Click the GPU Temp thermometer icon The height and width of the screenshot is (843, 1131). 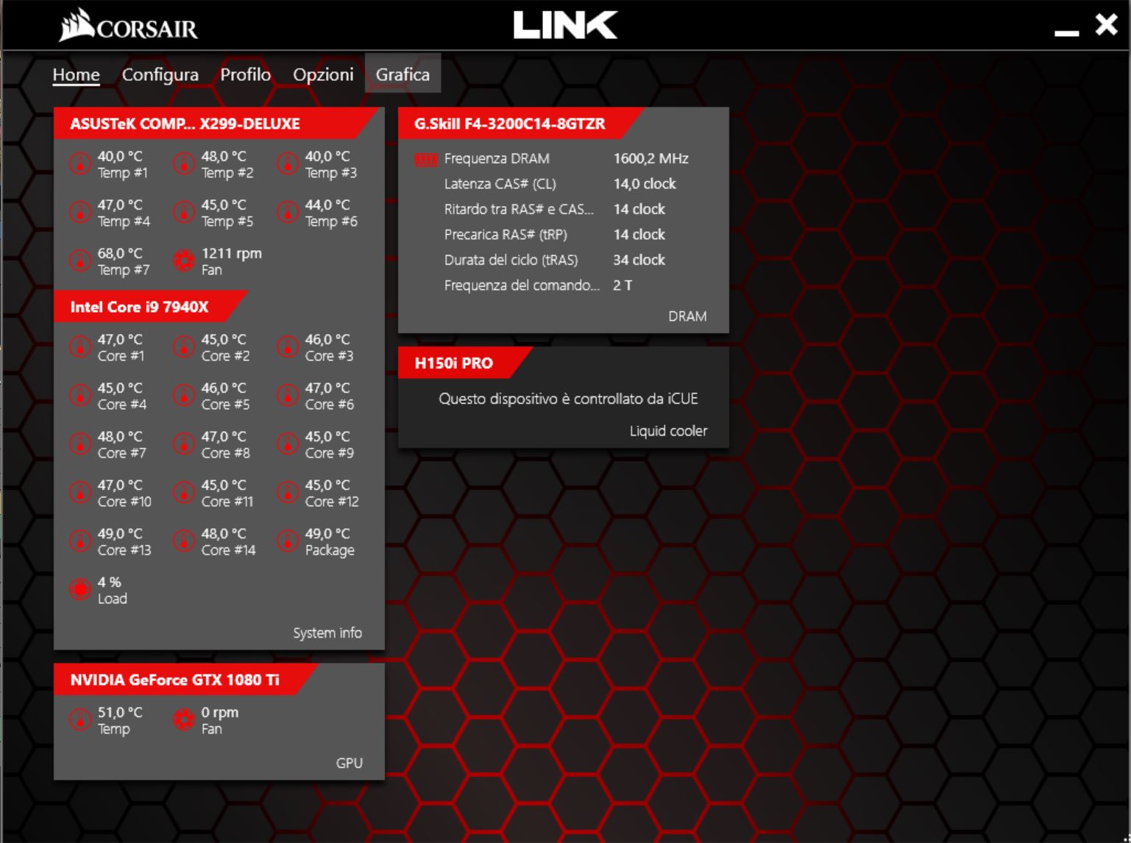[x=79, y=719]
